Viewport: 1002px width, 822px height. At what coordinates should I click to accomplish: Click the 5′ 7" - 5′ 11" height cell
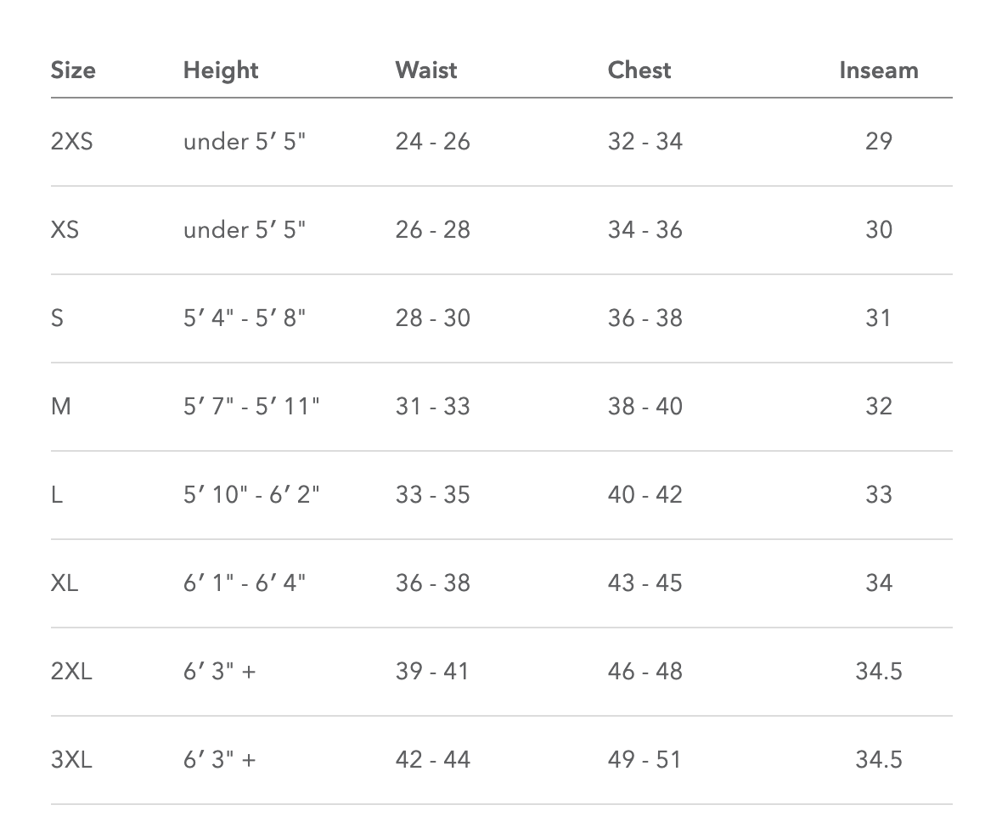tap(251, 406)
